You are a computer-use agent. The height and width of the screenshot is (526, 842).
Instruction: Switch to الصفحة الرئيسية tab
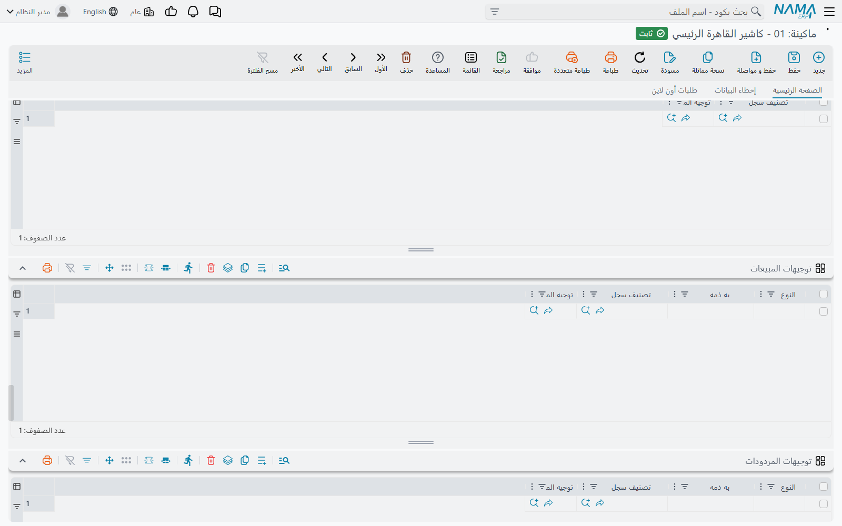point(797,90)
